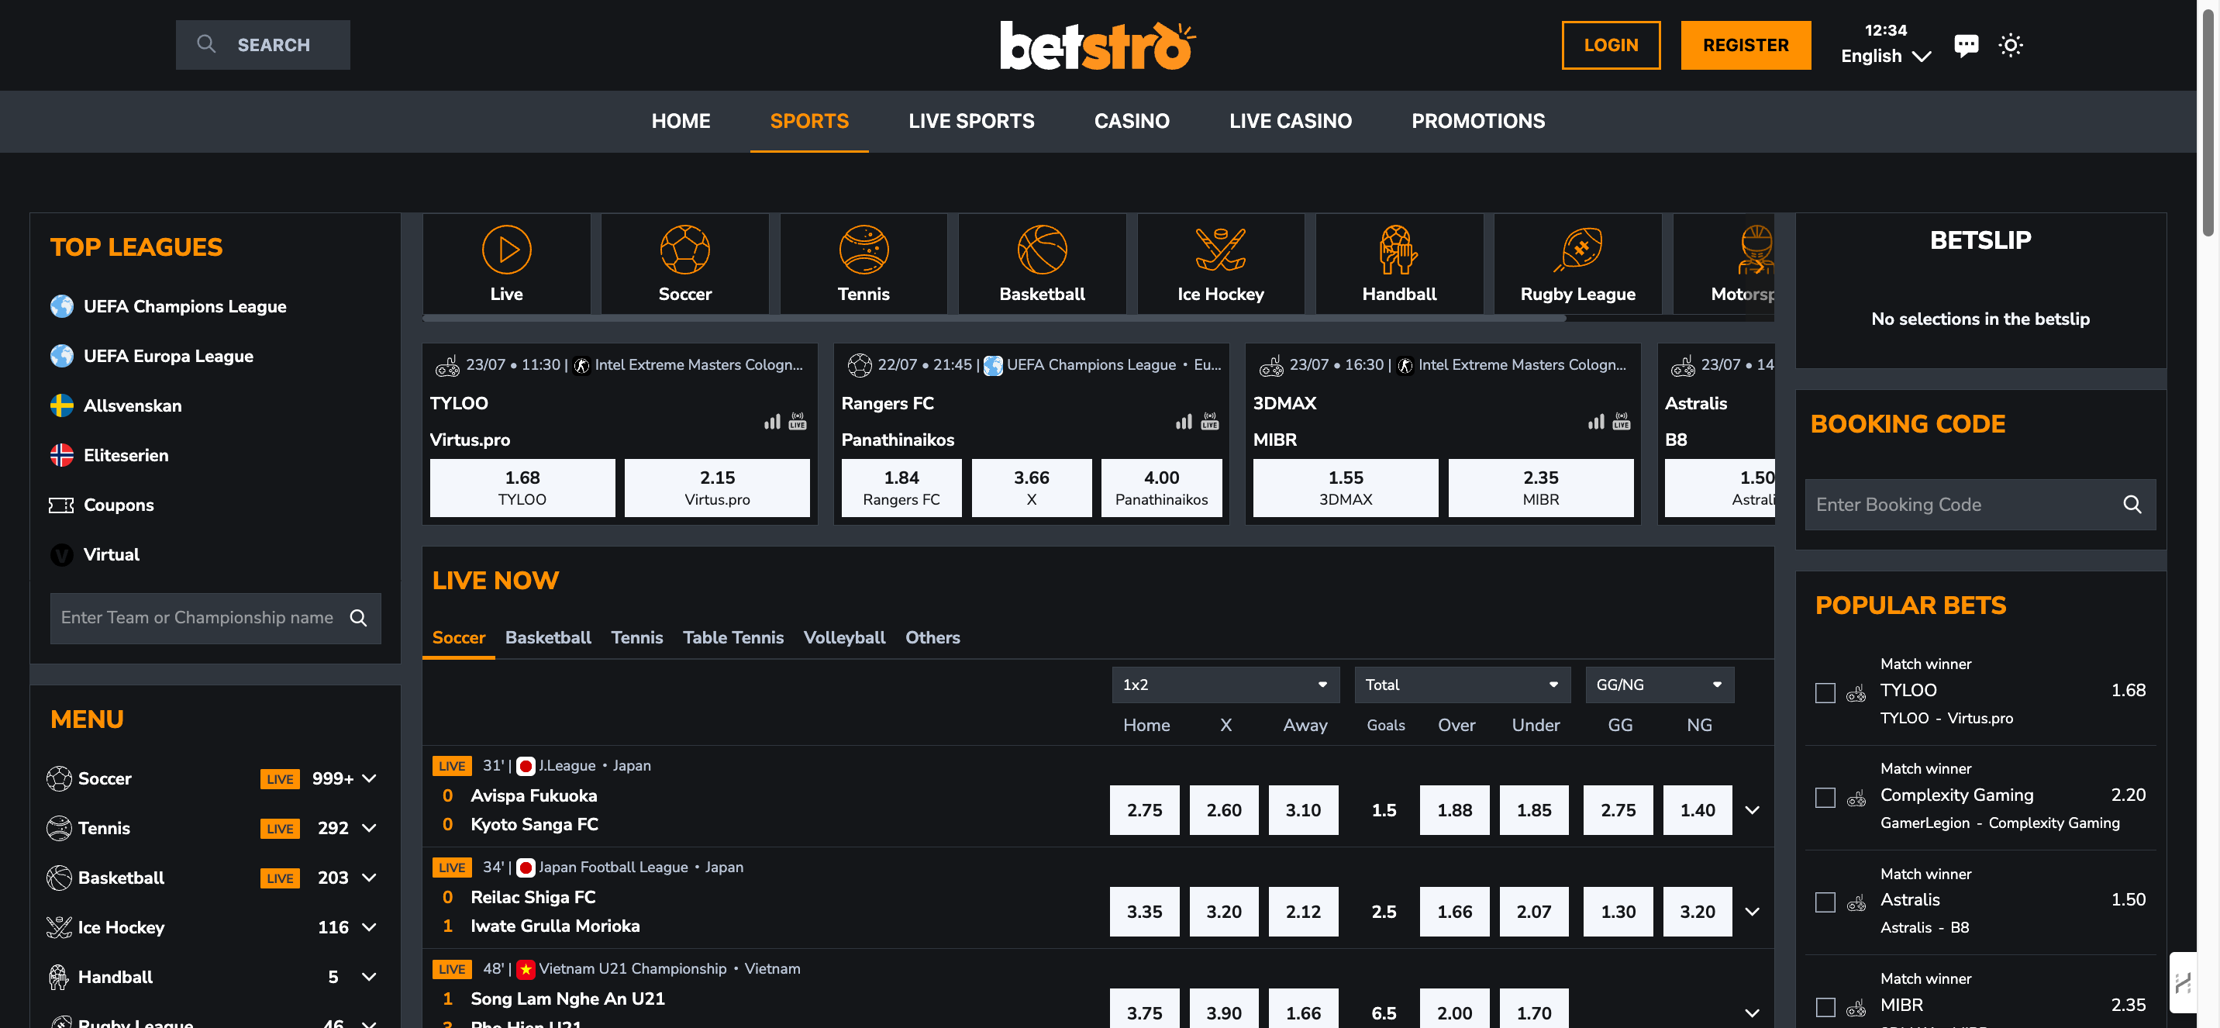
Task: Open the CASINO nav tab
Action: (x=1132, y=122)
